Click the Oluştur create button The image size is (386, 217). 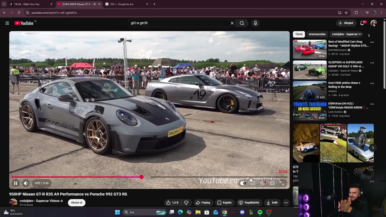pos(346,23)
